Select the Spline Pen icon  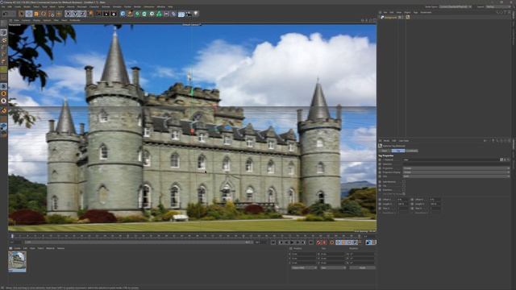(130, 14)
